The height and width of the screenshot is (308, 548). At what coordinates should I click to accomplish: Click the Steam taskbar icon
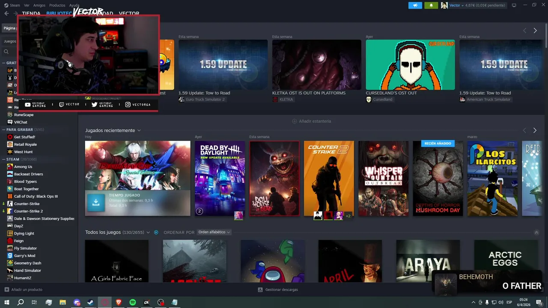pyautogui.click(x=90, y=302)
